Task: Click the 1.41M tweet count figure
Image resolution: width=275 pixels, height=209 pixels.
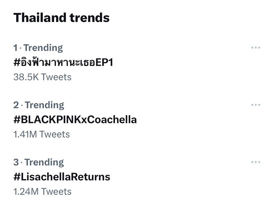Action: point(25,134)
